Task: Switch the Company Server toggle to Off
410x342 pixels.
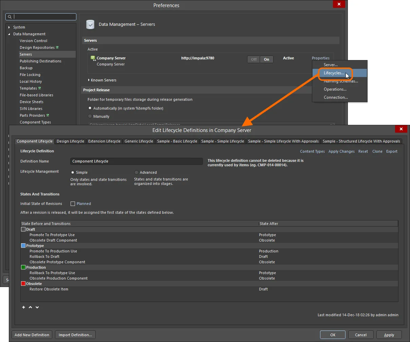Action: 254,59
